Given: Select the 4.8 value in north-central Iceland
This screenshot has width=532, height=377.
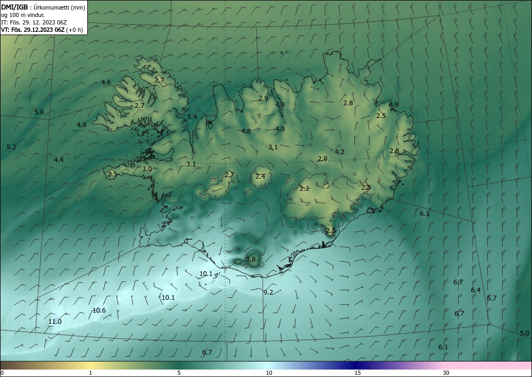Looking at the screenshot, I should (246, 131).
